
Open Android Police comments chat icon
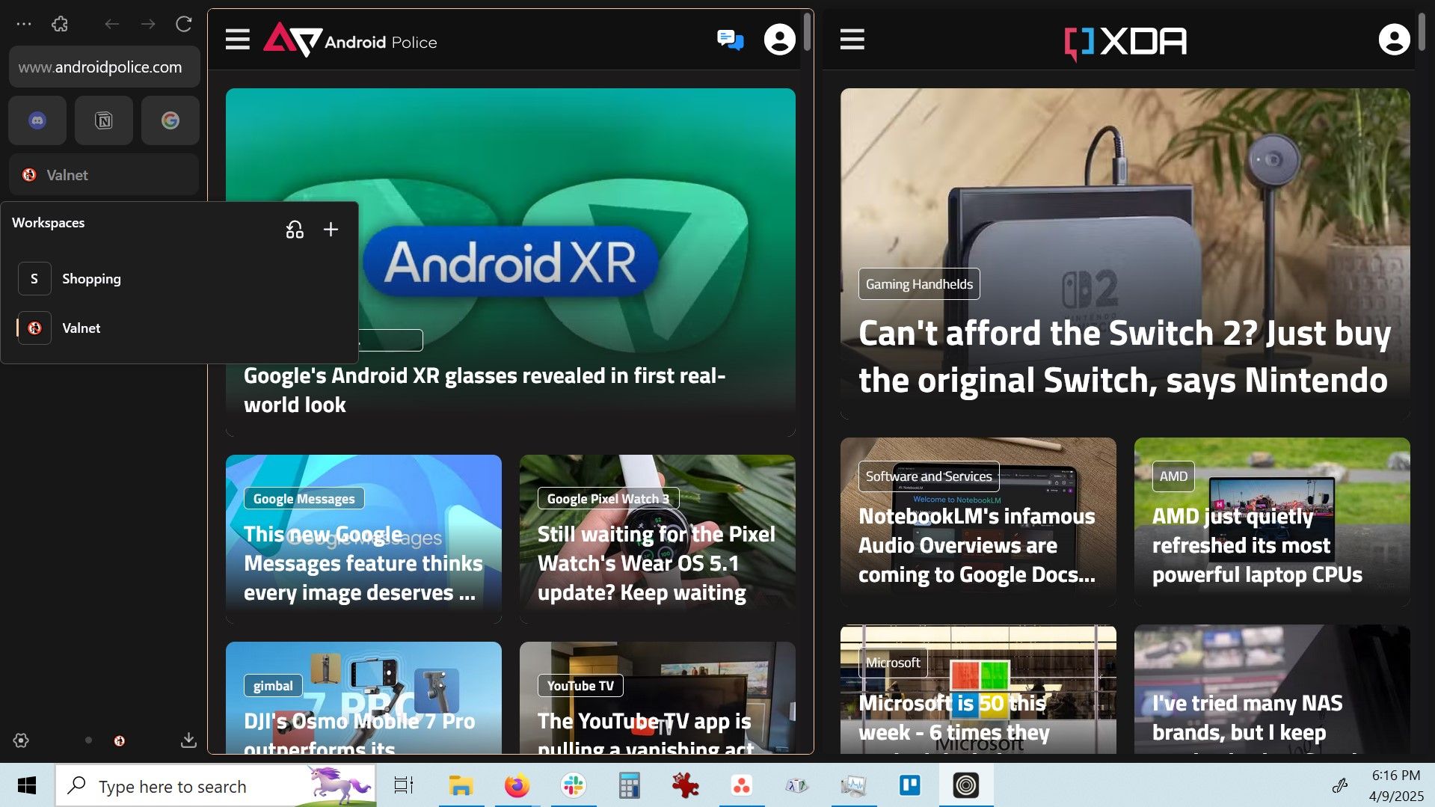pyautogui.click(x=730, y=39)
